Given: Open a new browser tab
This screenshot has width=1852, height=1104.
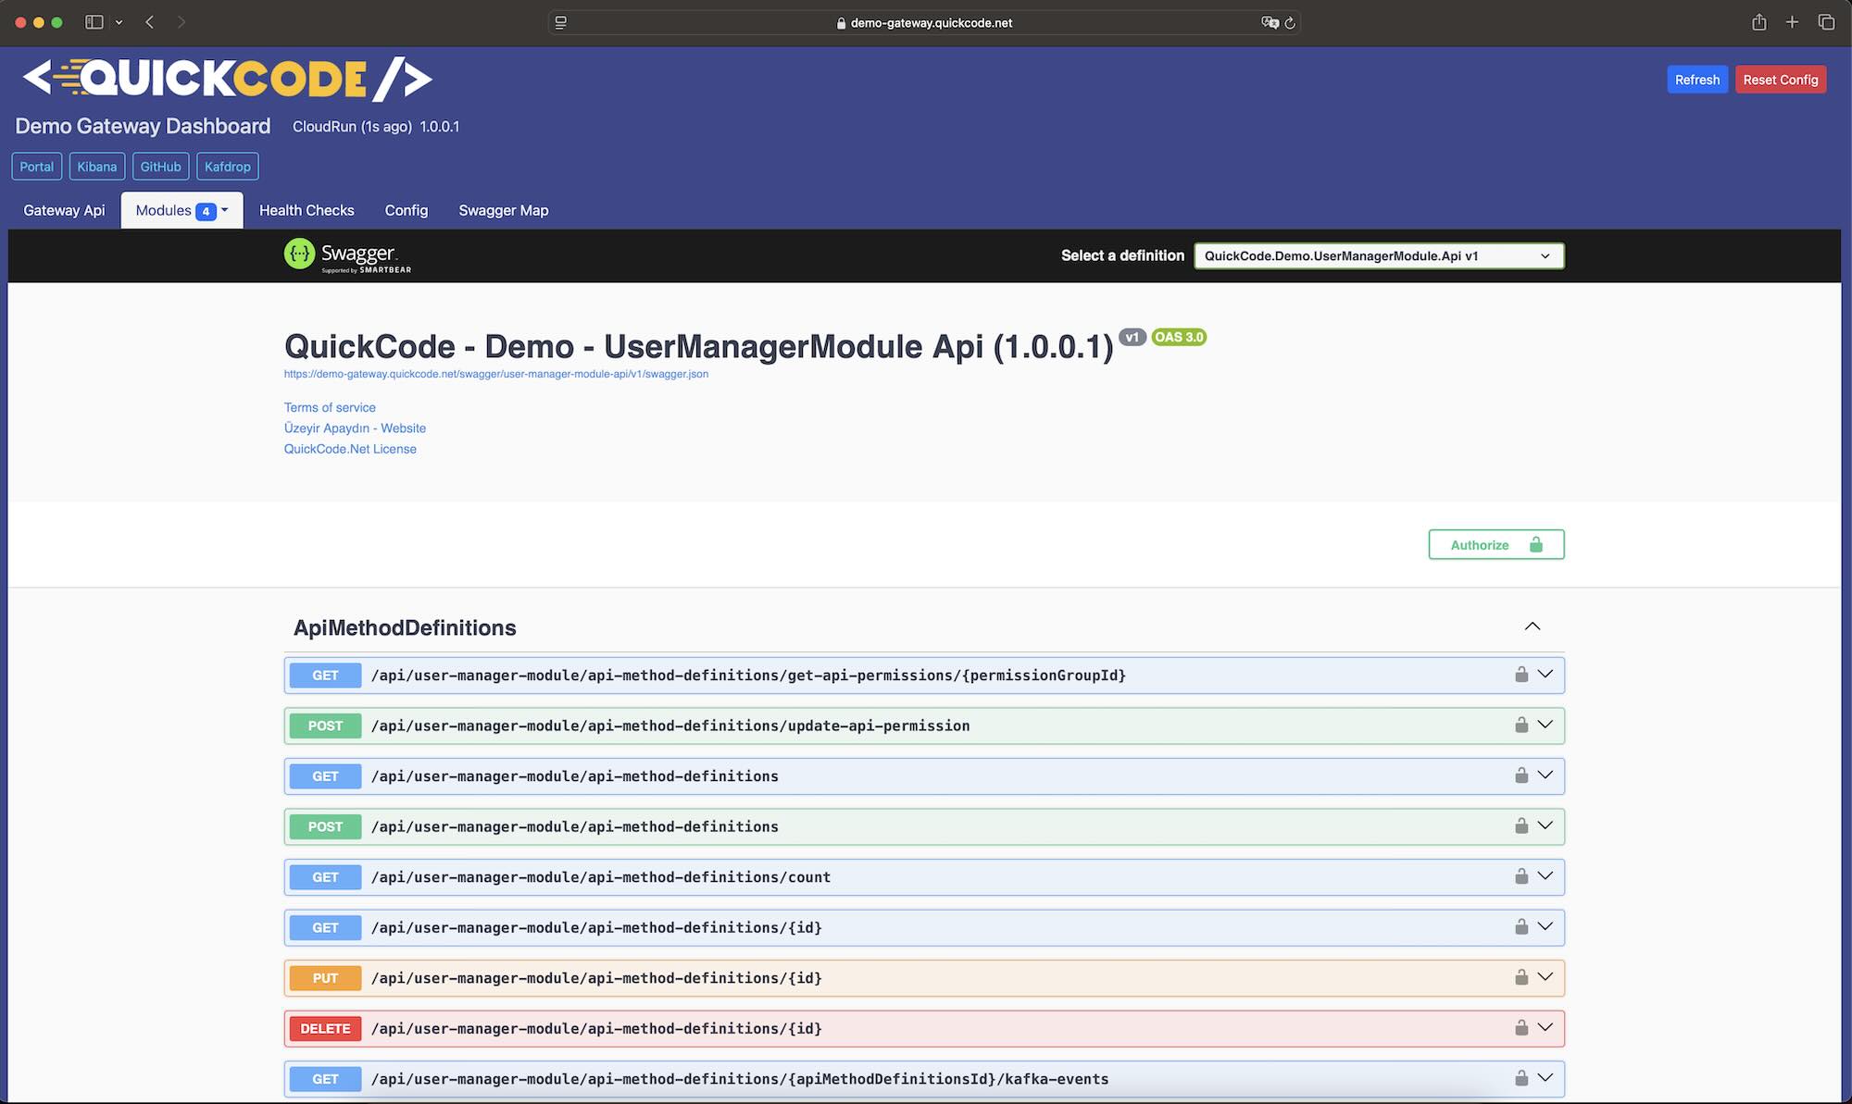Looking at the screenshot, I should click(1793, 22).
